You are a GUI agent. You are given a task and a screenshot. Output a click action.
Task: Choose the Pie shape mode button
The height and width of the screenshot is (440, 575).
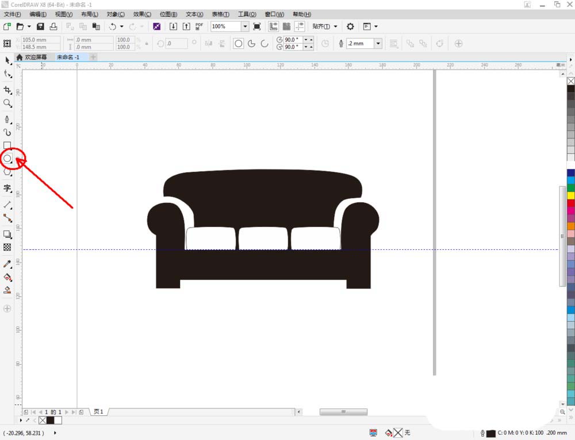click(x=252, y=44)
